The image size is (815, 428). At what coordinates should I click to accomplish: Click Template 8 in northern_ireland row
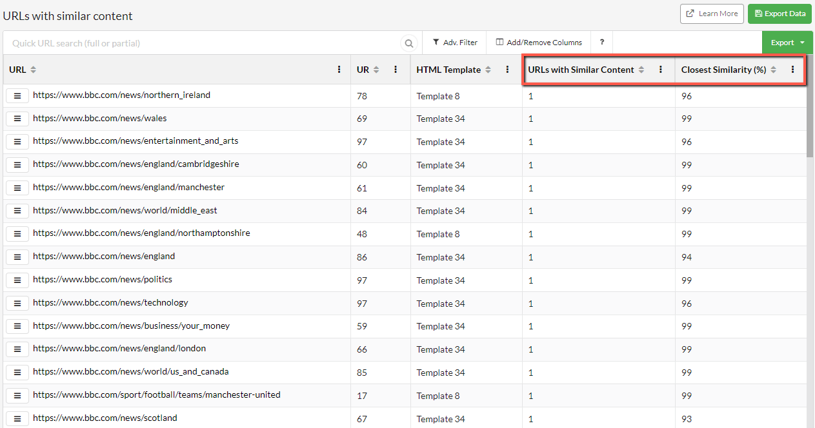click(438, 96)
